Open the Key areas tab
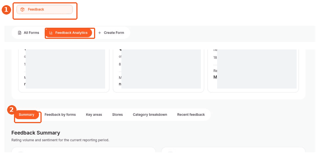 click(x=94, y=115)
